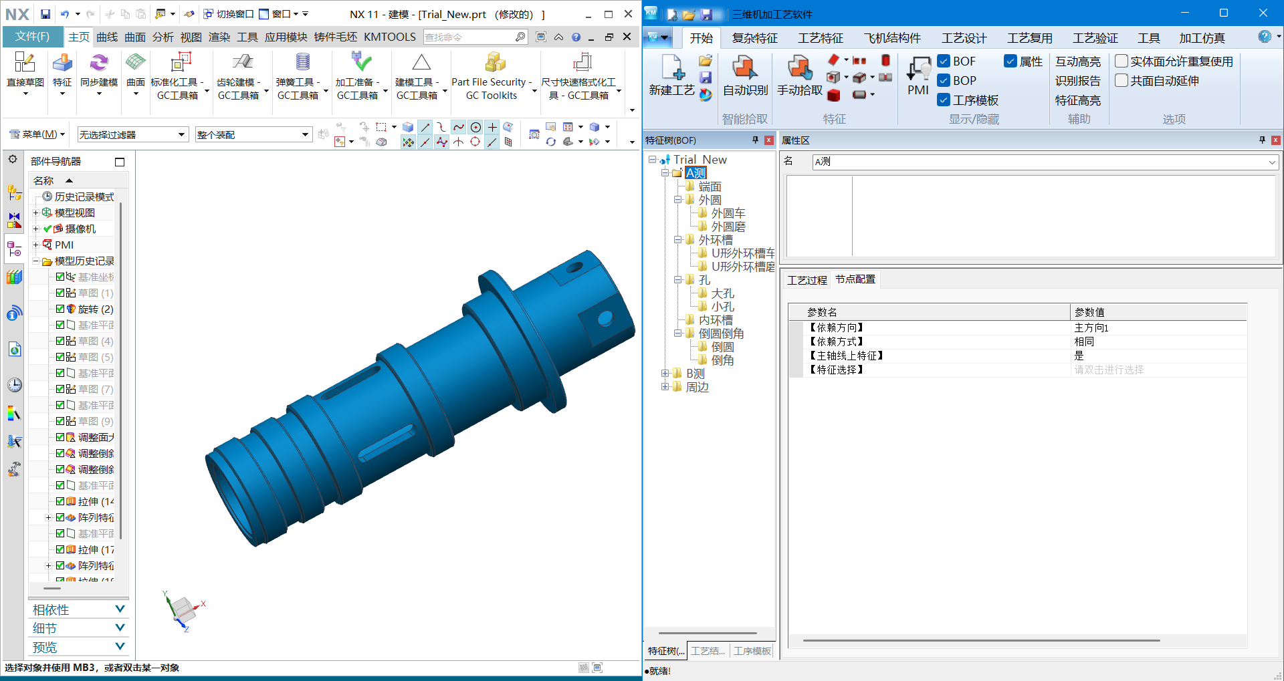Select the 同步建模 tool icon
Viewport: 1284px width, 681px height.
click(98, 63)
